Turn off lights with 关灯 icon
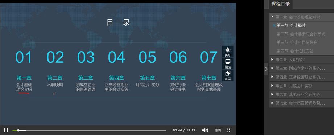 click(x=228, y=52)
